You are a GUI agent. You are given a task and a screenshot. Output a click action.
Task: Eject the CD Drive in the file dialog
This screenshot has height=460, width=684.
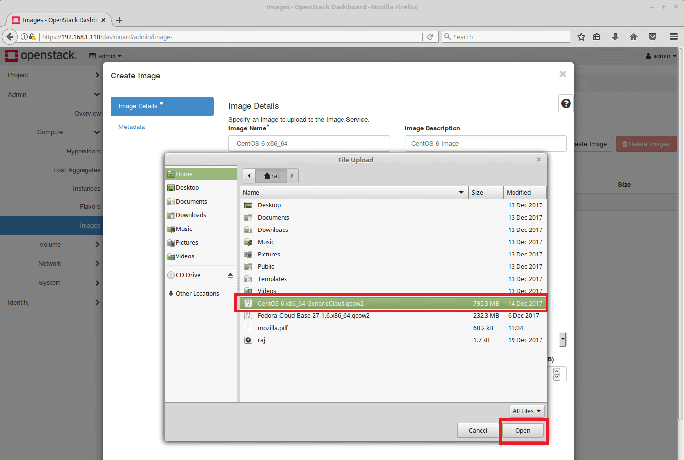[230, 275]
